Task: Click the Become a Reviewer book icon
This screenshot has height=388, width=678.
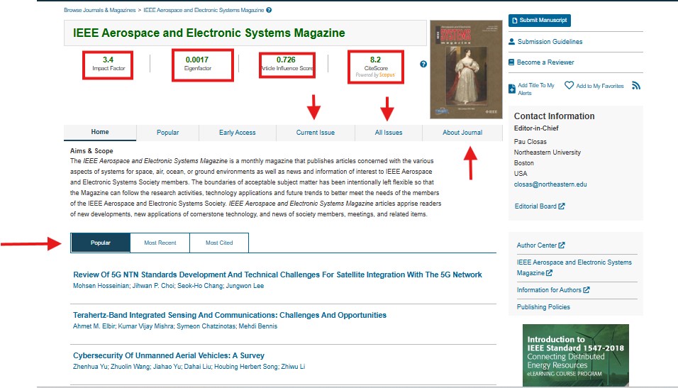Action: [x=511, y=62]
